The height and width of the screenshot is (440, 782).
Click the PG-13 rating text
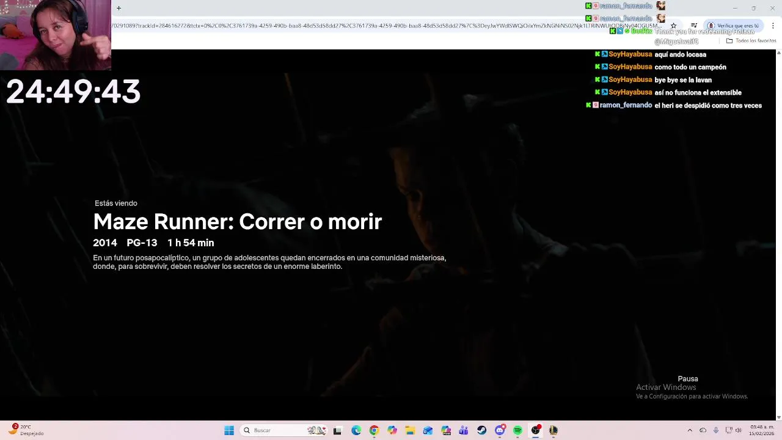[142, 243]
